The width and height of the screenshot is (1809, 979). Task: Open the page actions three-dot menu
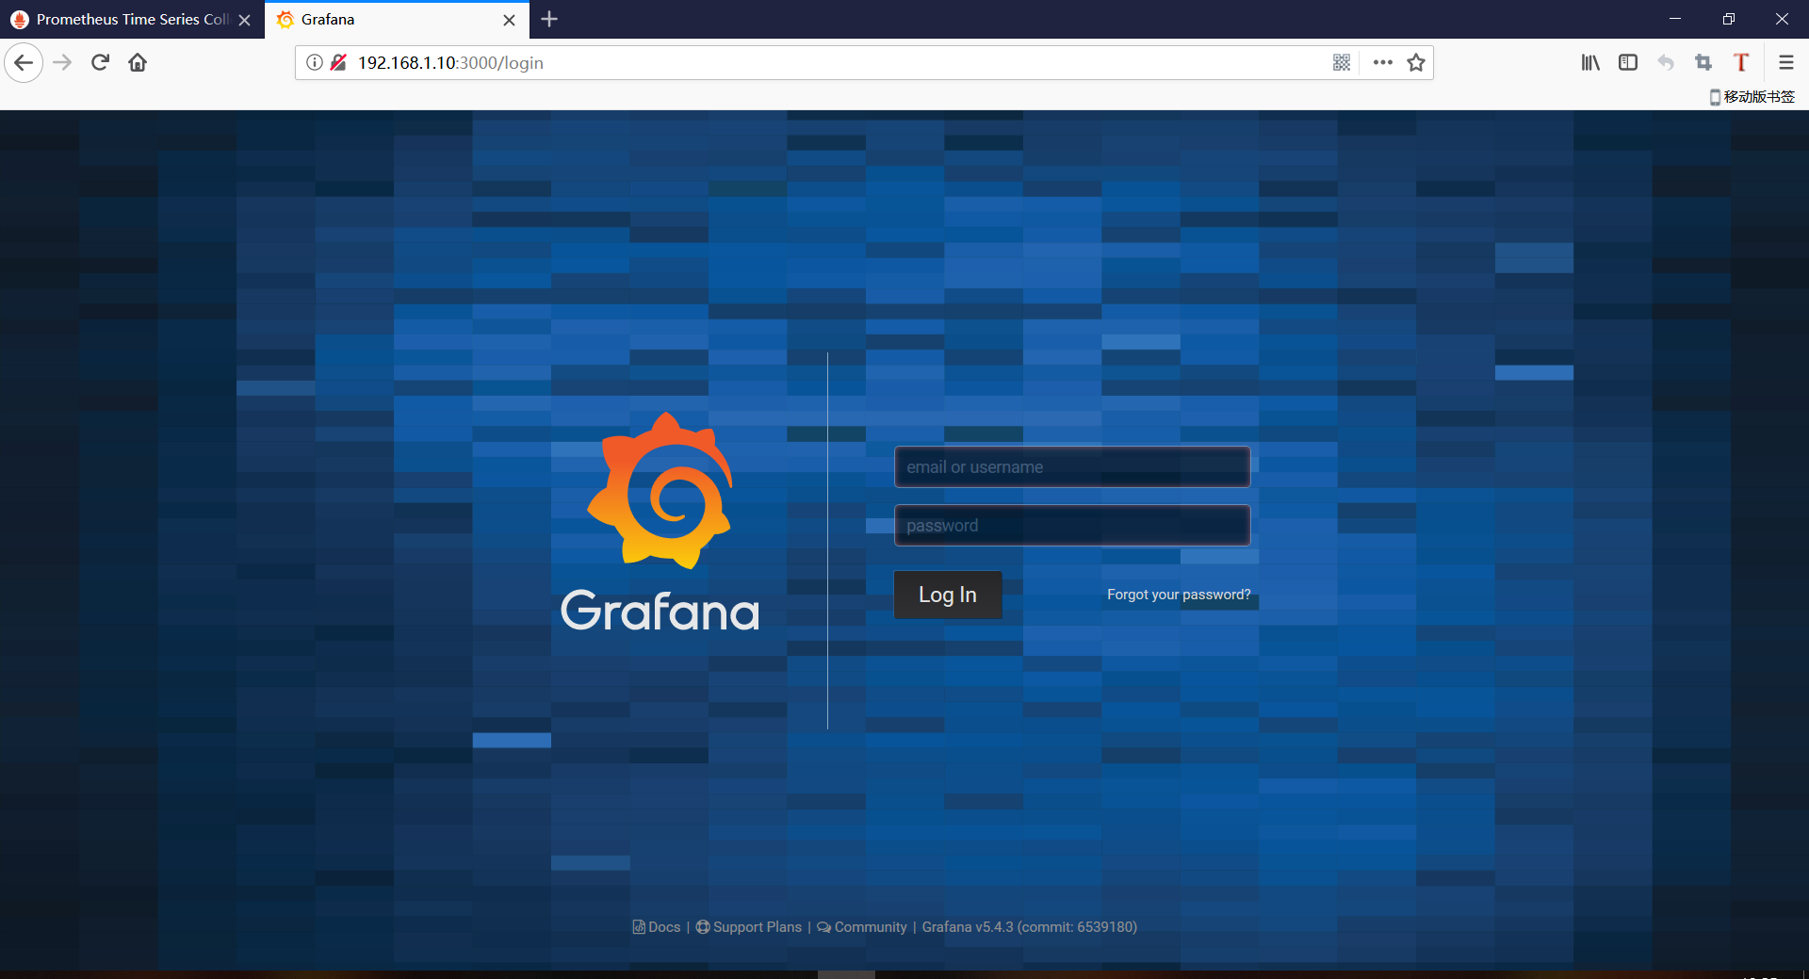tap(1382, 63)
